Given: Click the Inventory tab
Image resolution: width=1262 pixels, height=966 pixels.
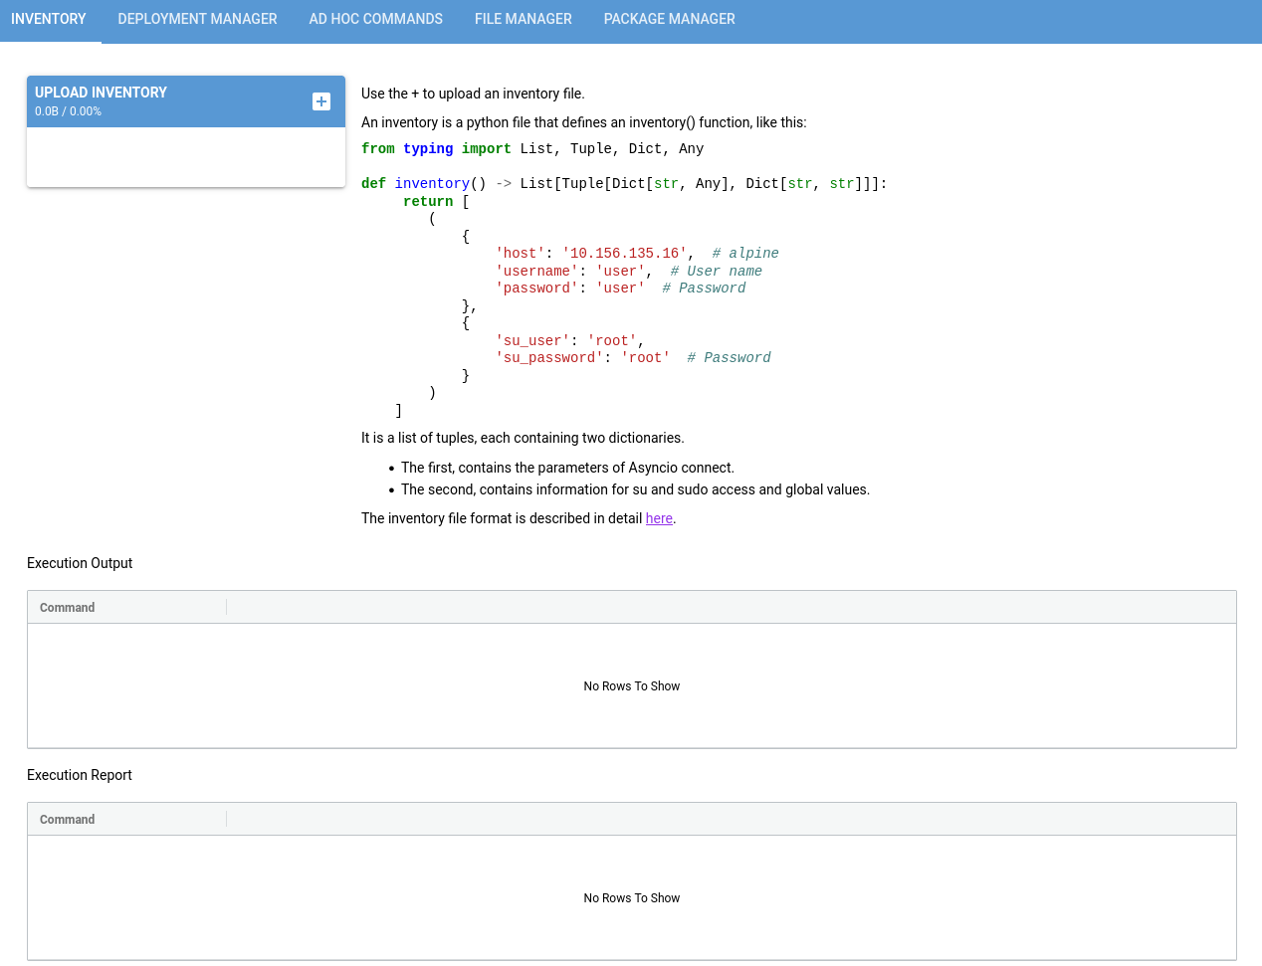Looking at the screenshot, I should tap(49, 19).
